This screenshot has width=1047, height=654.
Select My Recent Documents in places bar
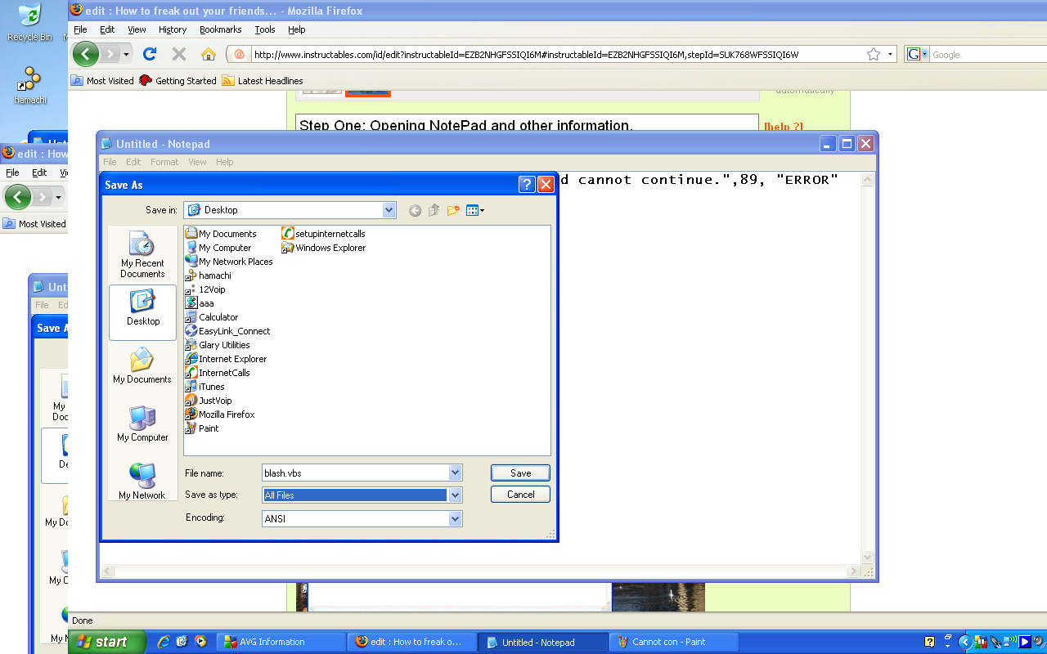(x=142, y=255)
